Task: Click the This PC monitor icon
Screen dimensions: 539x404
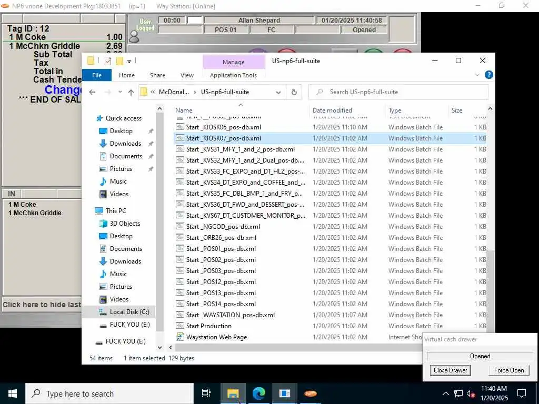Action: 98,210
